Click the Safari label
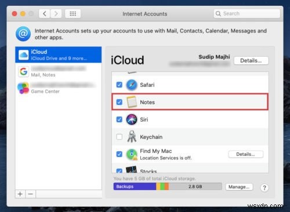 [147, 85]
